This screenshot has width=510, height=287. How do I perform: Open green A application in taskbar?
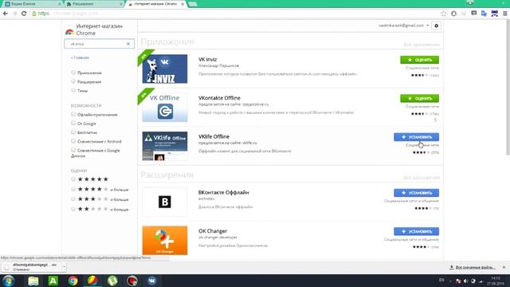(x=53, y=281)
